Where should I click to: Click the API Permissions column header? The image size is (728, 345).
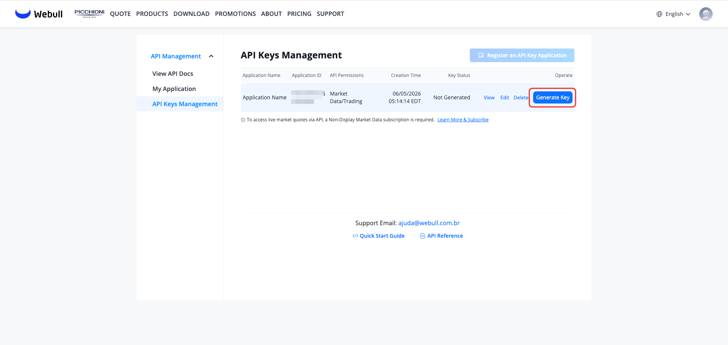coord(347,75)
